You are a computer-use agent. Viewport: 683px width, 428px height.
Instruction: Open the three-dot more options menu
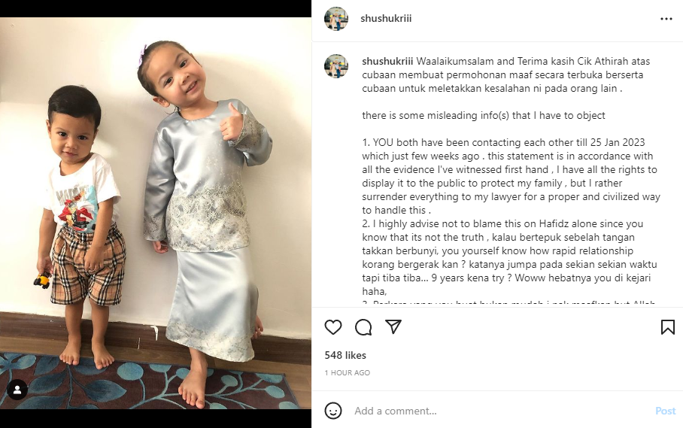[666, 19]
